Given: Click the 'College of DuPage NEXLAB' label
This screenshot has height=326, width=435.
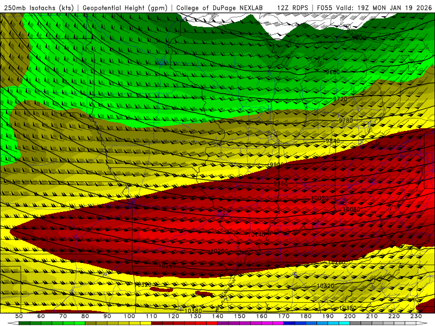Looking at the screenshot, I should 220,8.
